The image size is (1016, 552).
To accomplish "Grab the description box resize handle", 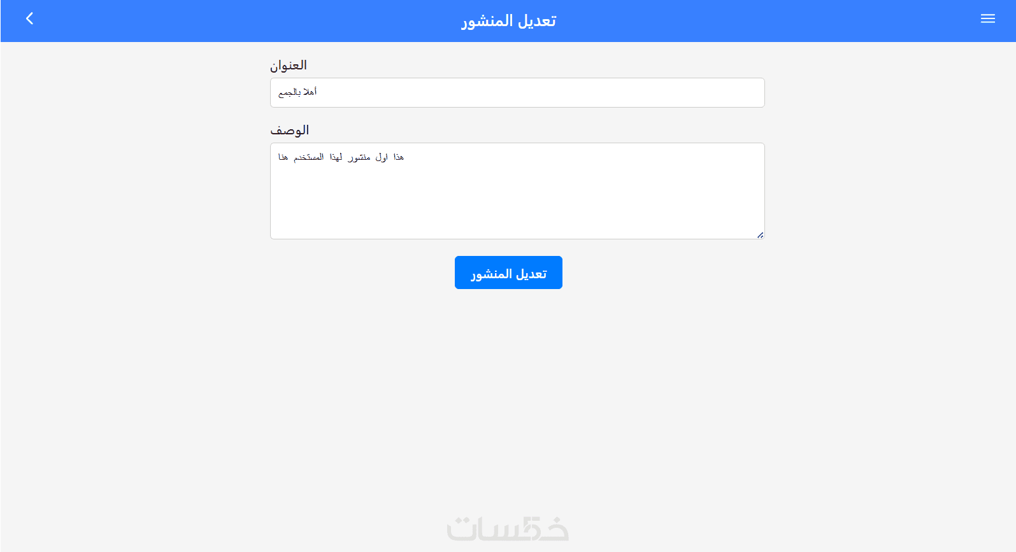I will [x=760, y=235].
